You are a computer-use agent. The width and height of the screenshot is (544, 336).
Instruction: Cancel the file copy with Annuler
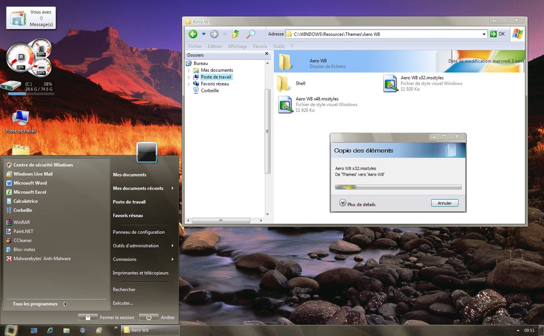(444, 203)
